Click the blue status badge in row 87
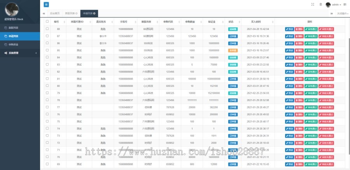 (233, 36)
